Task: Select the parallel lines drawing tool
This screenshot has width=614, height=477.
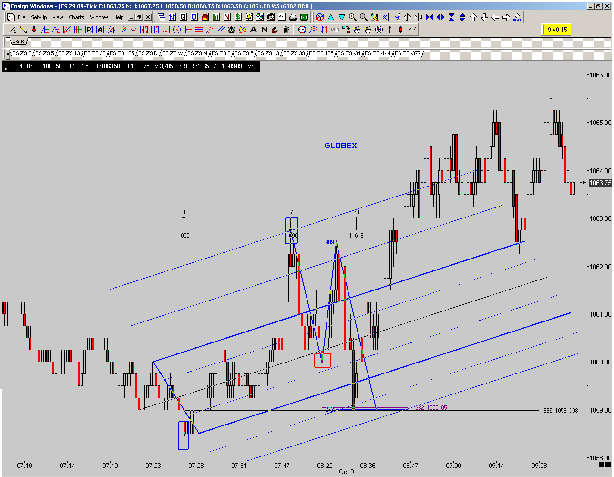Action: pyautogui.click(x=220, y=30)
